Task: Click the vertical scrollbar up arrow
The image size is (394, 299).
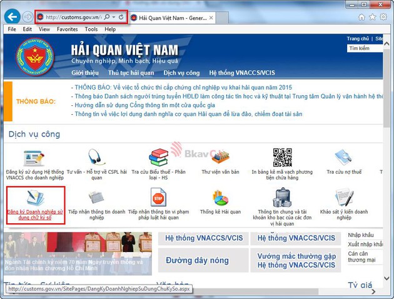Action: pos(386,44)
